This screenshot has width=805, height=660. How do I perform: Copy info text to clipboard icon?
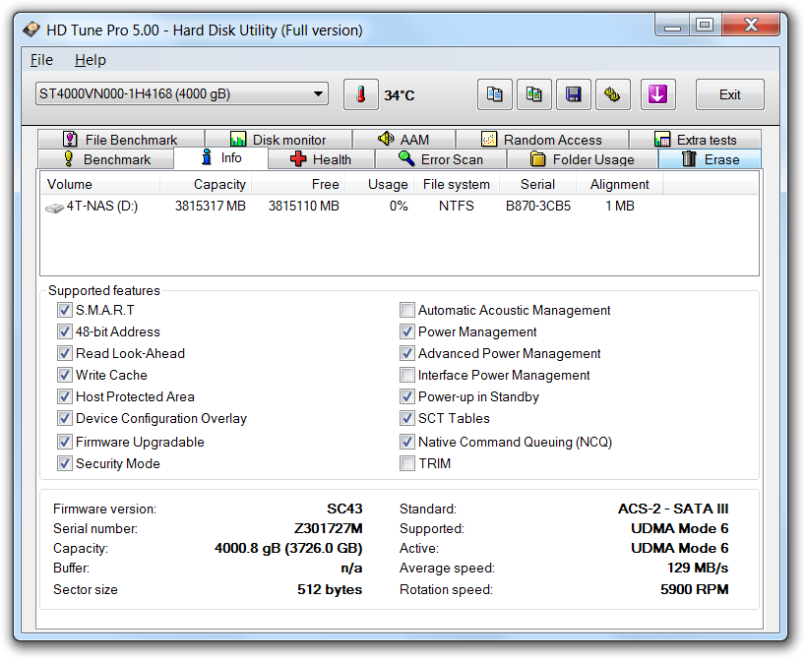pyautogui.click(x=495, y=95)
